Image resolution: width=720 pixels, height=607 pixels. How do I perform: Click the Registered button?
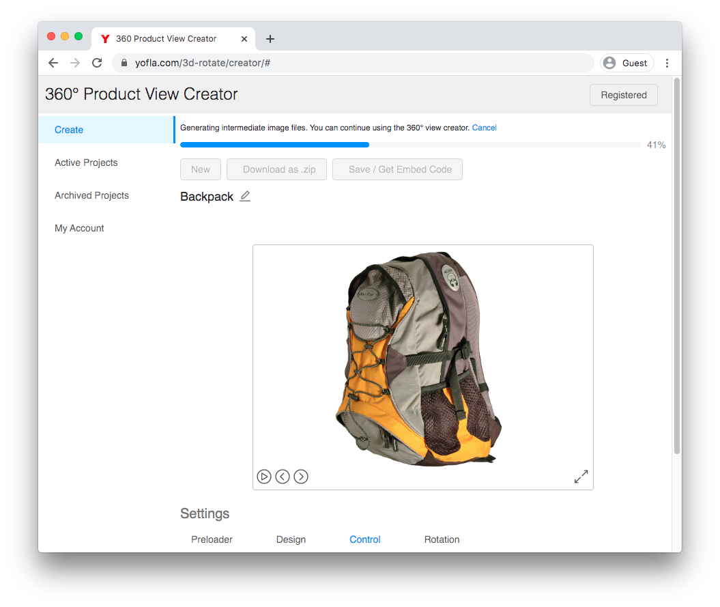coord(624,95)
